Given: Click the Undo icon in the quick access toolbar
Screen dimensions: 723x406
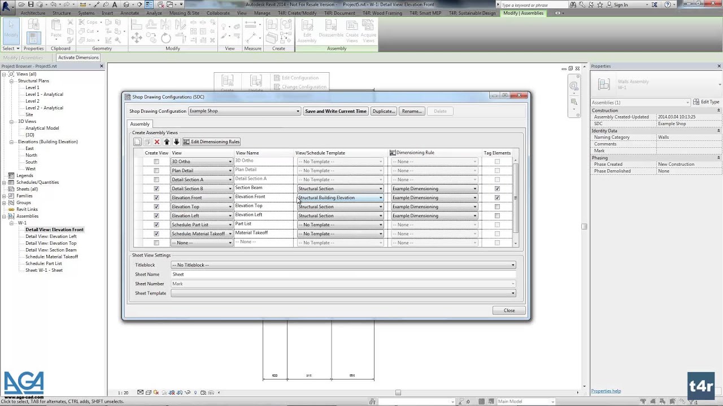Looking at the screenshot, I should [x=53, y=5].
